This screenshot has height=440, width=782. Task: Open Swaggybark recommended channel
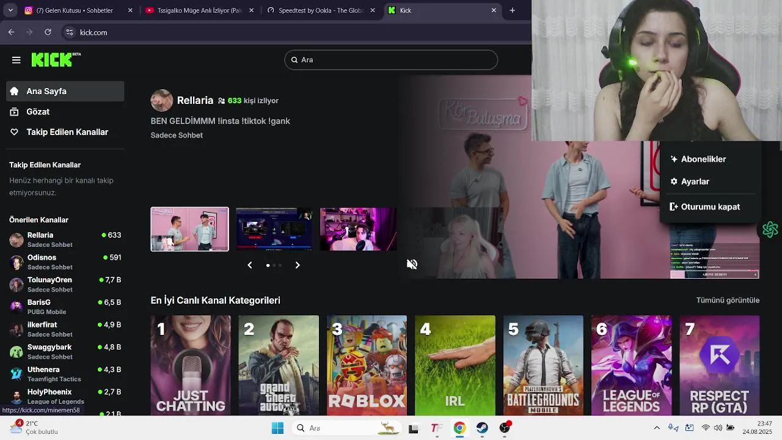[65, 351]
